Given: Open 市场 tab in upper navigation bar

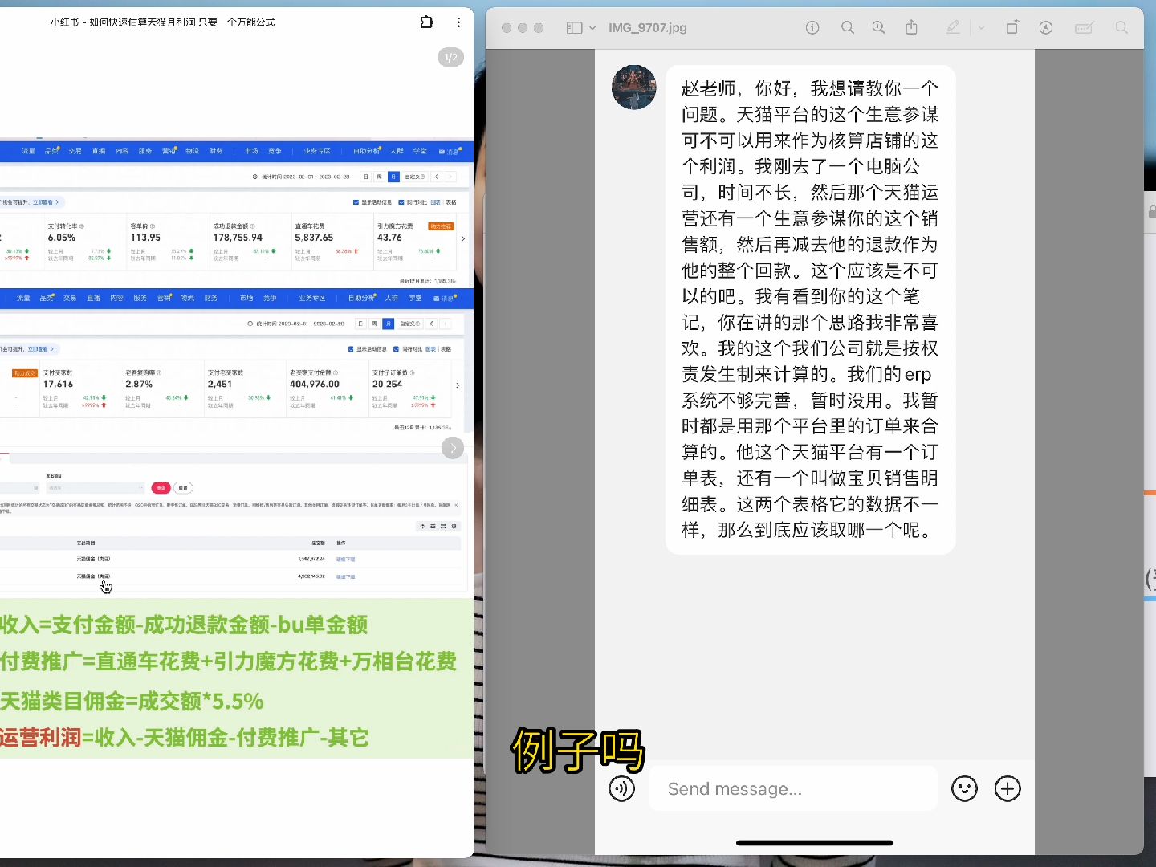Looking at the screenshot, I should click(x=251, y=151).
